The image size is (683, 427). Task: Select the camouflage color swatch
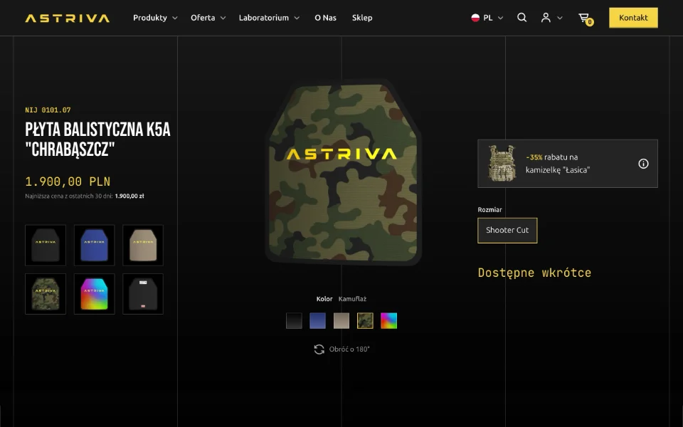365,321
